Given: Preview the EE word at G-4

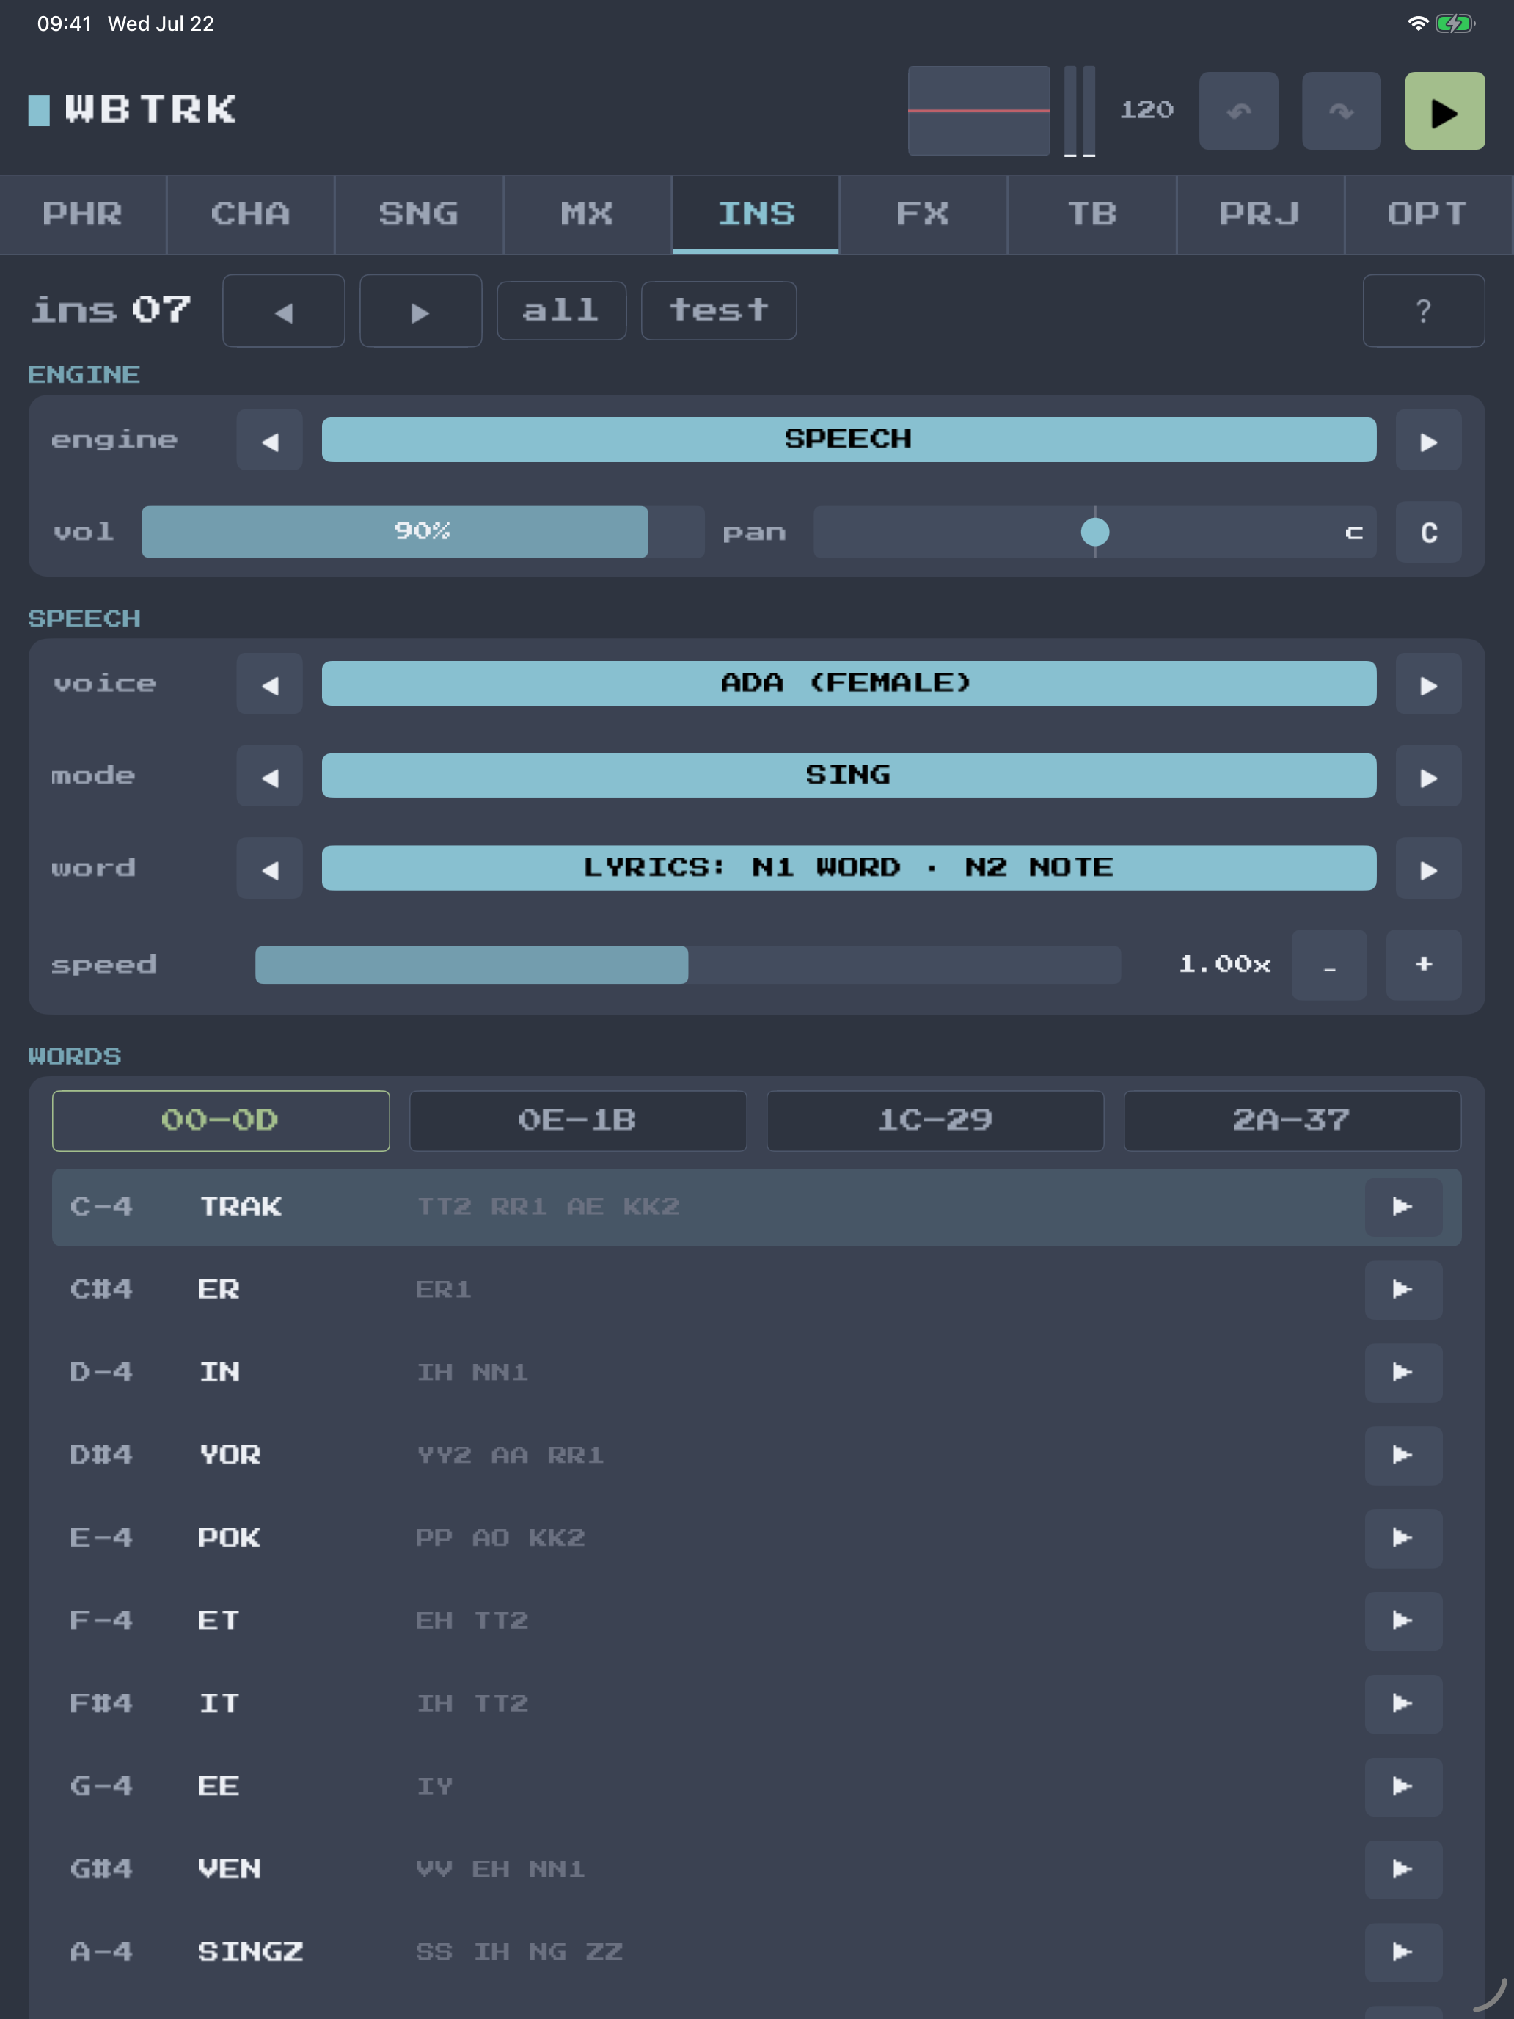Looking at the screenshot, I should 1403,1786.
